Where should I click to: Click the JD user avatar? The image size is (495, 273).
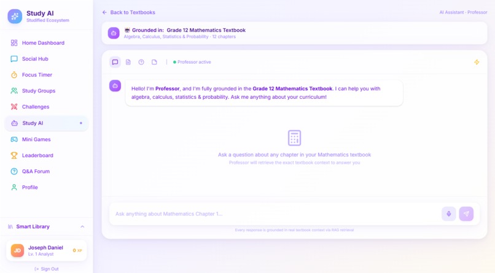point(17,251)
